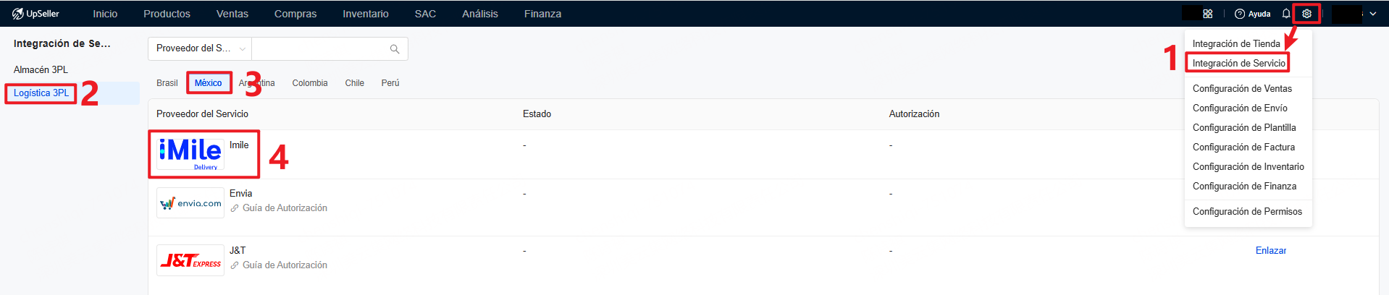Image resolution: width=1389 pixels, height=295 pixels.
Task: Select Almacén 3PL in sidebar
Action: point(41,70)
